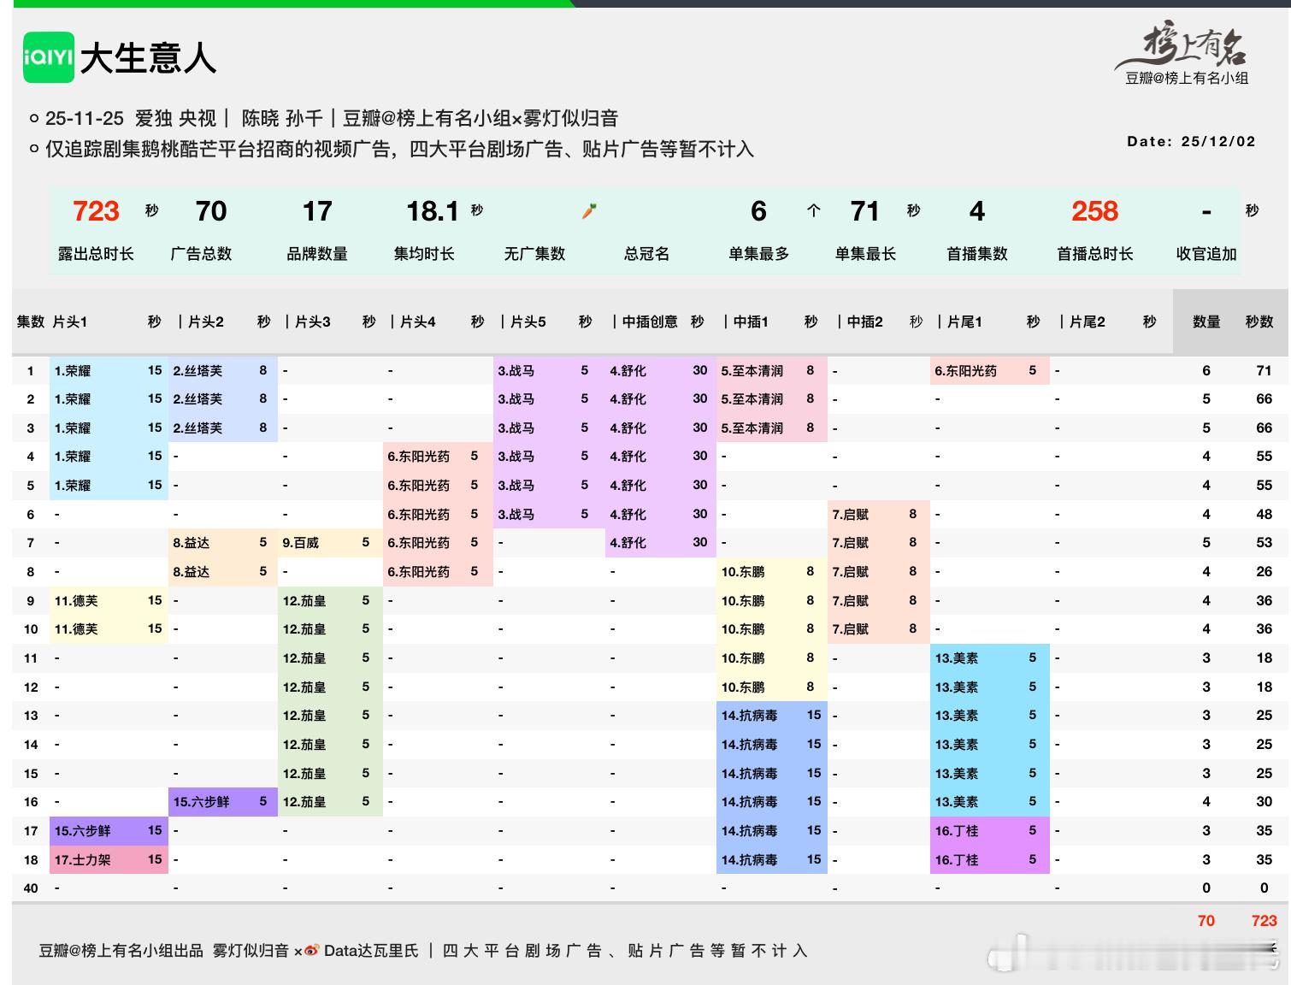Click the Weibo logo in the footer
The height and width of the screenshot is (985, 1291).
click(x=312, y=951)
